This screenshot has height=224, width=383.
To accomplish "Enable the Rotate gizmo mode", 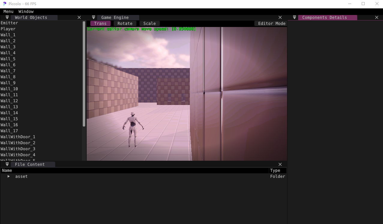I will [125, 23].
